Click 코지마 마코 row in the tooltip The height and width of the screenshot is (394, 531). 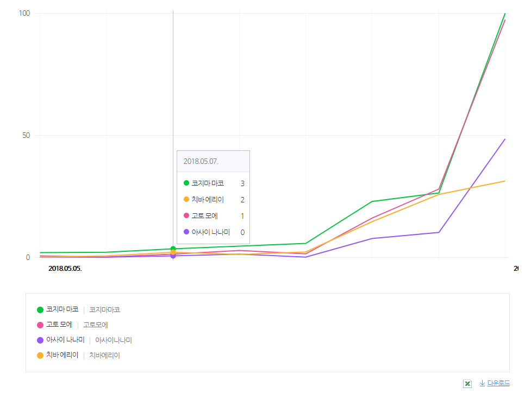[213, 183]
